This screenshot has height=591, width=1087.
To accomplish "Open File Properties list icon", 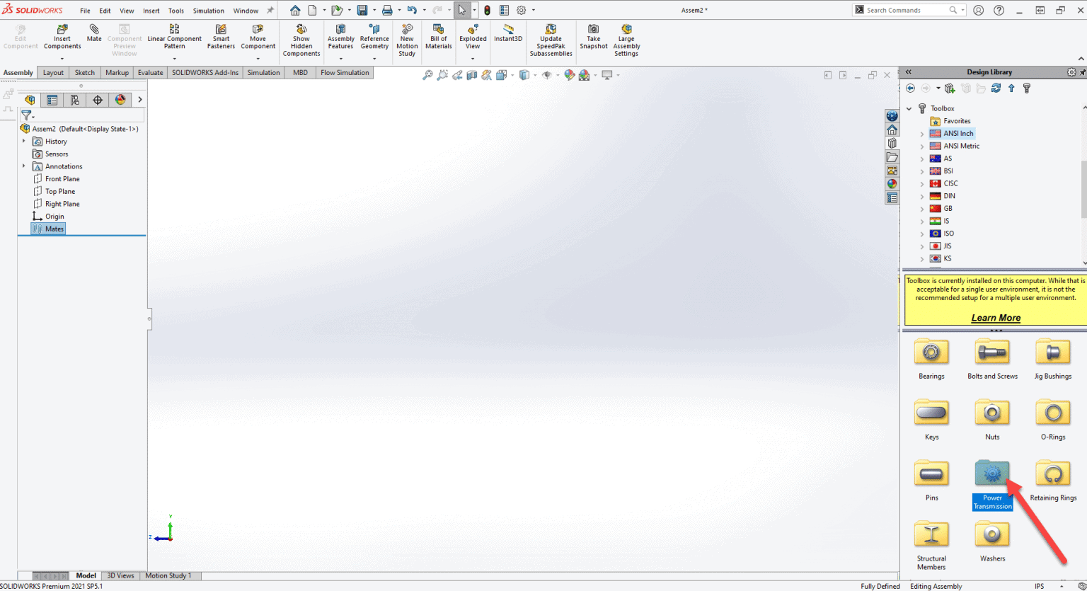I will point(504,10).
